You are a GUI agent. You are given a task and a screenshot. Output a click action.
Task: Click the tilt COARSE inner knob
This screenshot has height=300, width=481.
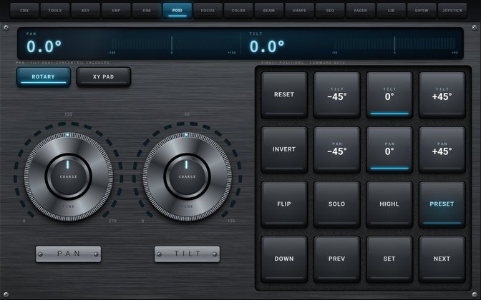187,176
